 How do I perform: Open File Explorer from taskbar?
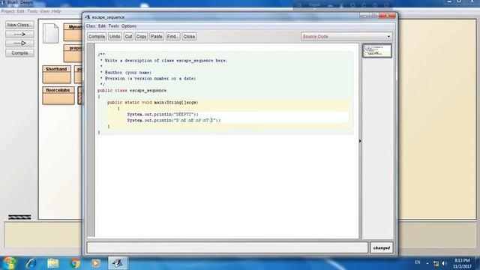tap(53, 263)
